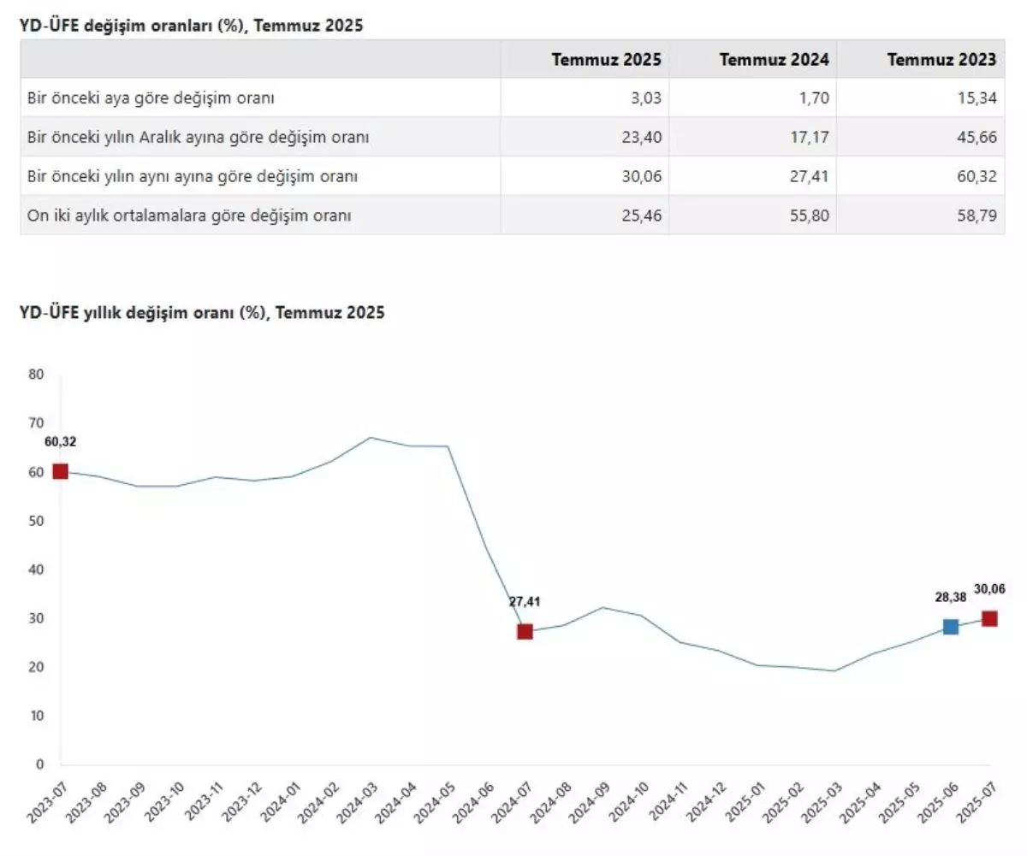The image size is (1027, 856).
Task: Click the red marker at 2024-07 data point
Action: tap(525, 631)
